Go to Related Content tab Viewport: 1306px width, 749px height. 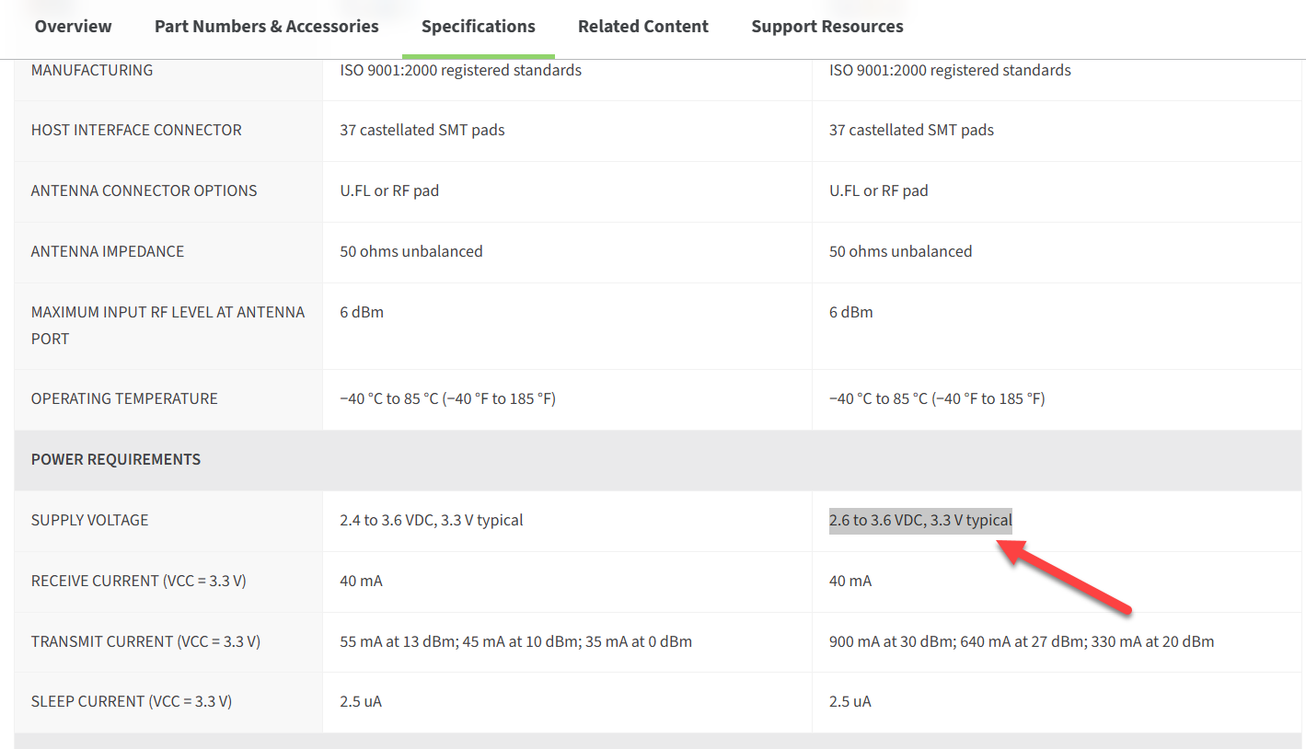click(643, 27)
